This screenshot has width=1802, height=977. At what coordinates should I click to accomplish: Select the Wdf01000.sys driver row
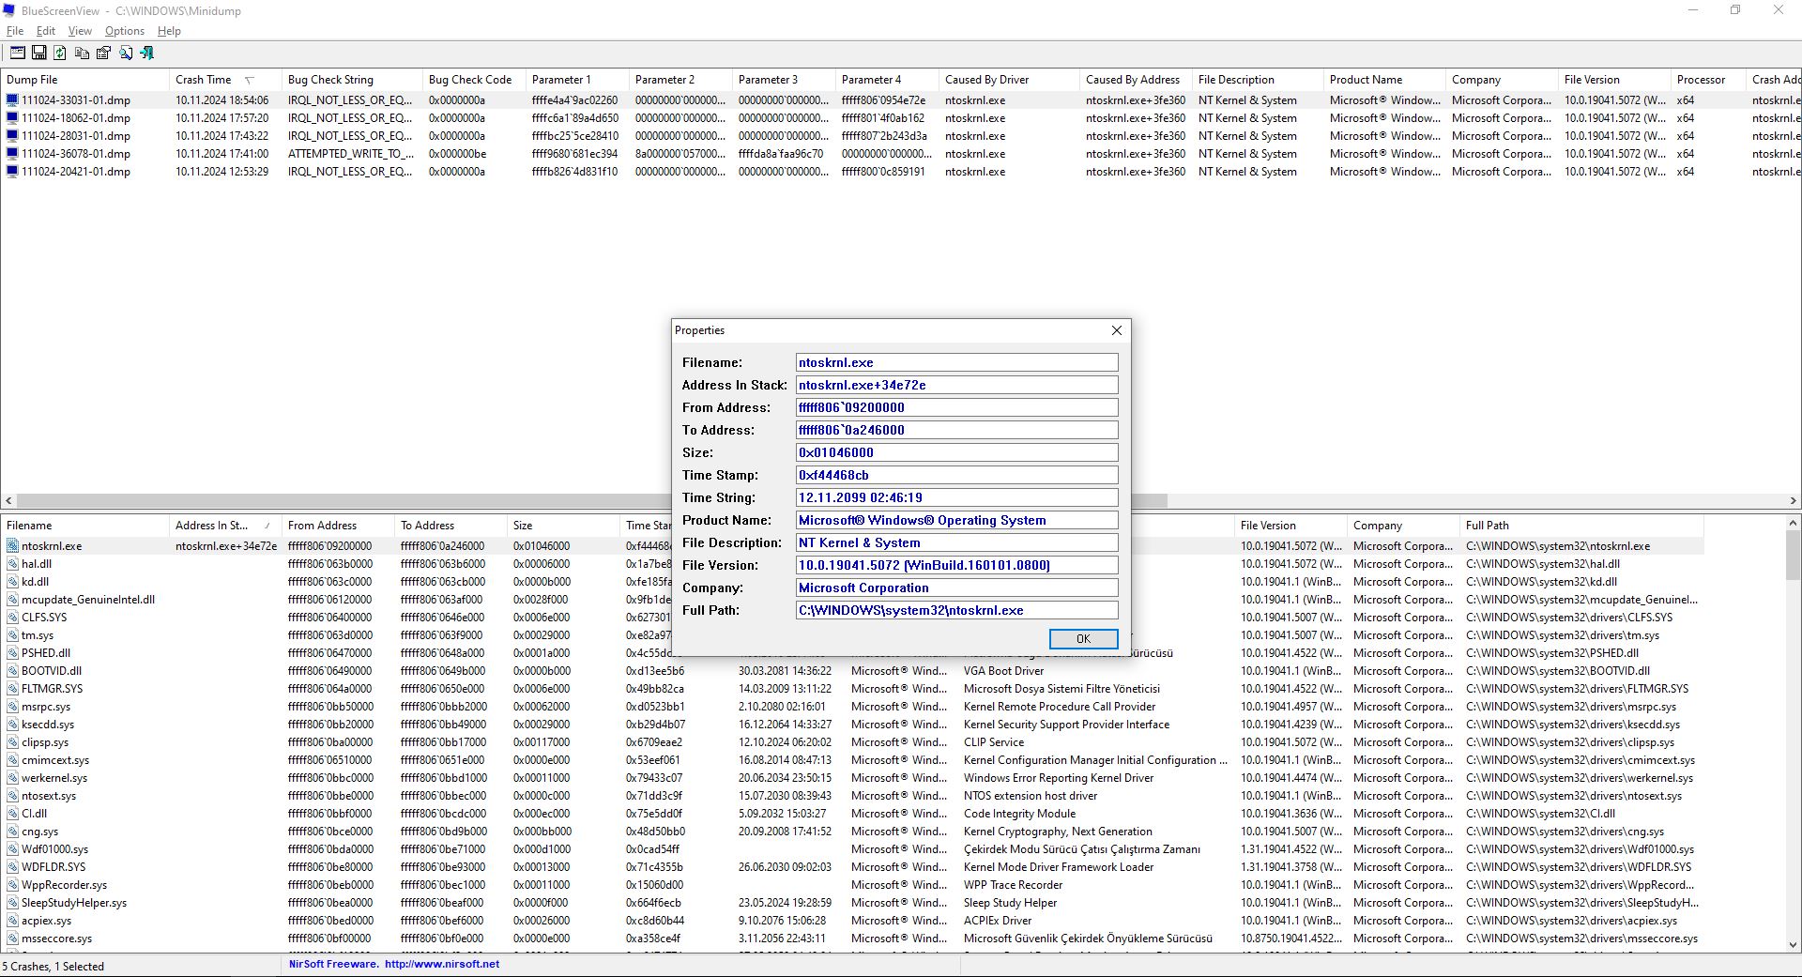tap(852, 849)
